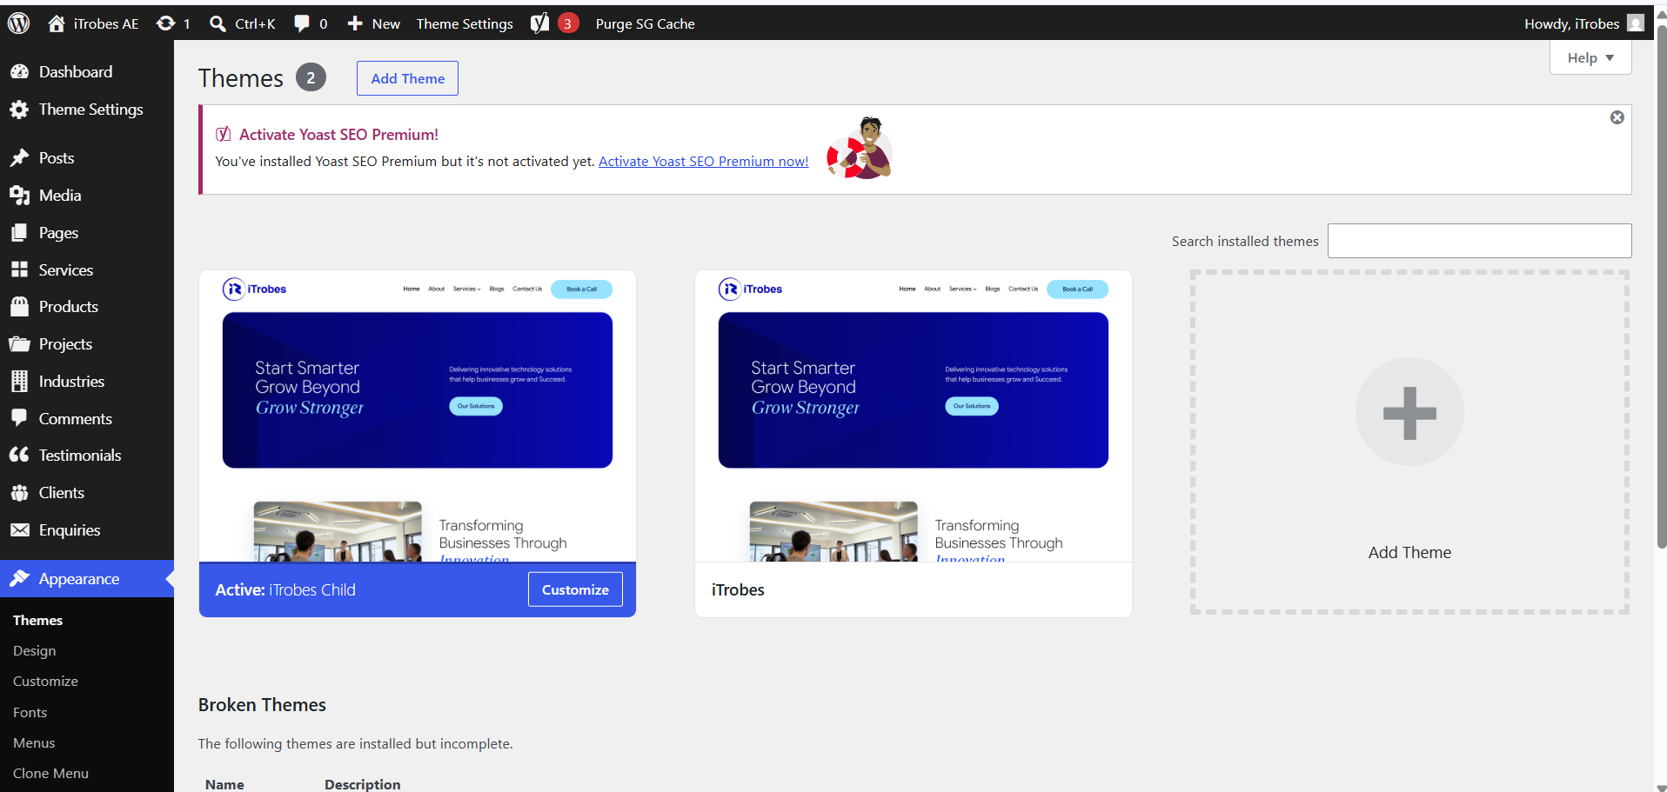Click the Theme Settings gear icon in the sidebar
Screen dimensions: 1667x792
[19, 110]
